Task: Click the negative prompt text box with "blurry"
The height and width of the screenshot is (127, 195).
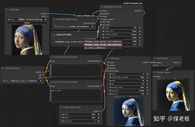Action: [x=76, y=95]
